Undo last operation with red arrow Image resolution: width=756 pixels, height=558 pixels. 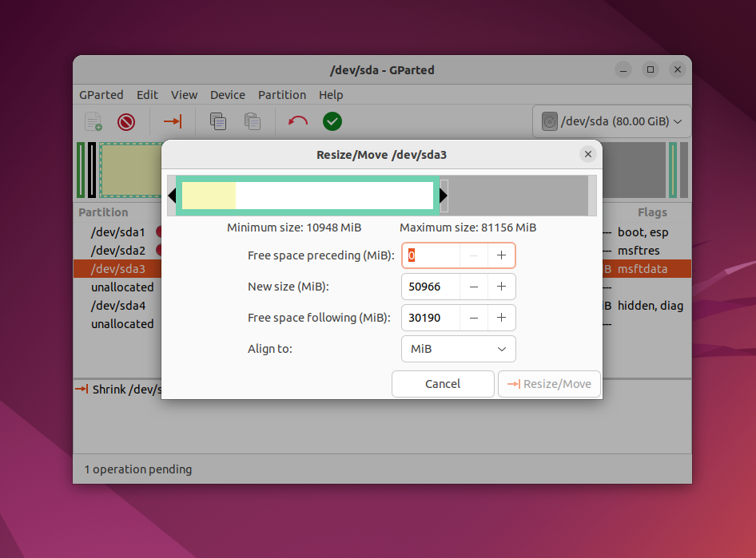pos(298,121)
